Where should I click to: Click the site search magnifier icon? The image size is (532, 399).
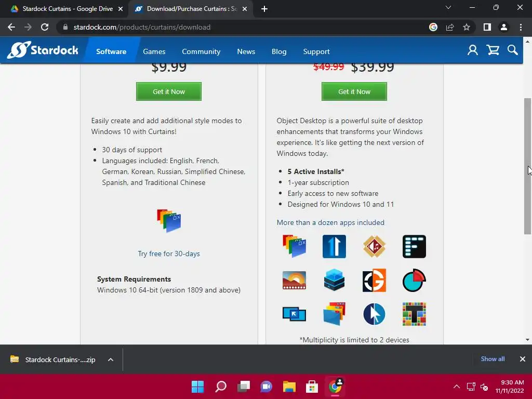tap(513, 50)
